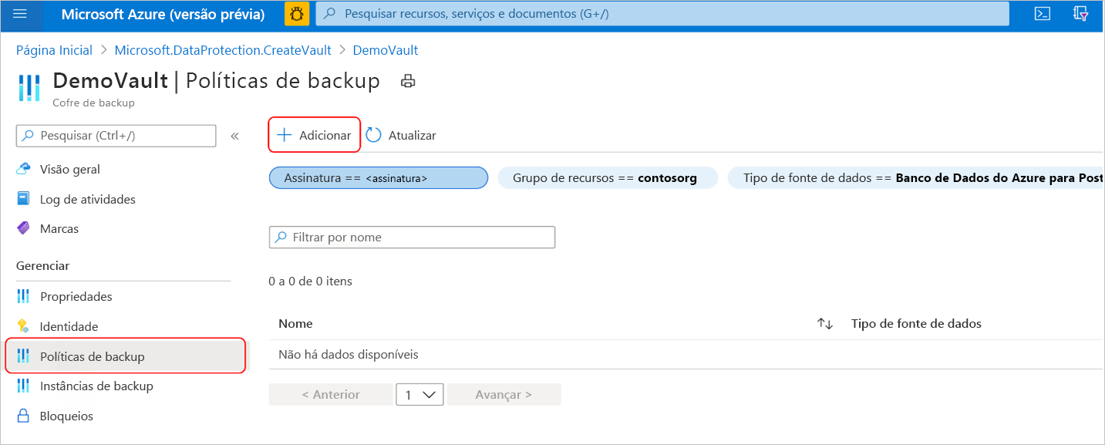Click the Propriedades icon
Screen dimensions: 1105x445
24,297
